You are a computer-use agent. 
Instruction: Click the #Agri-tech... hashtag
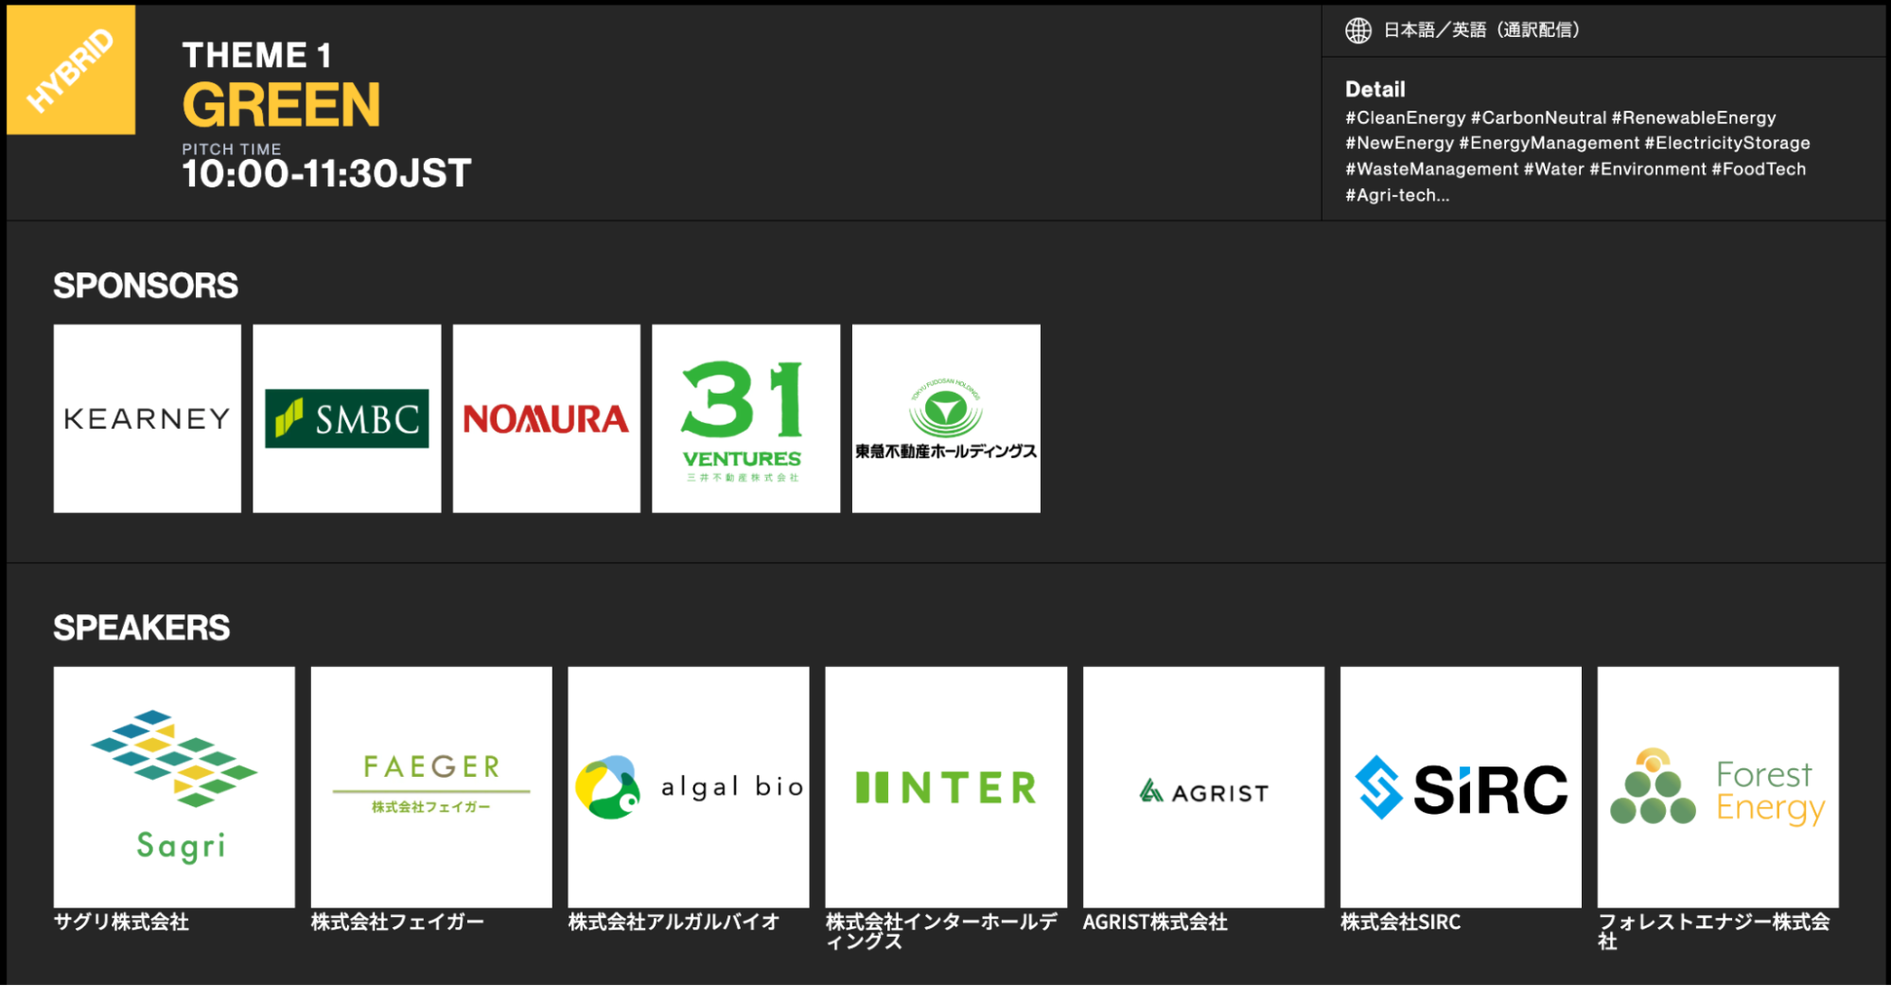pos(1397,195)
